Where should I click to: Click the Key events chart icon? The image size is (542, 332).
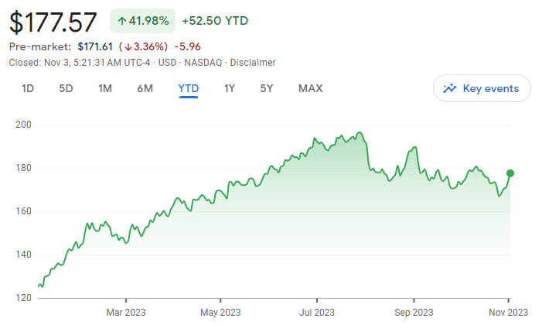[x=450, y=88]
